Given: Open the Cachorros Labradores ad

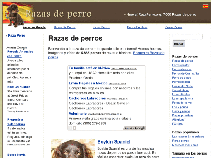Looking at the screenshot, I should pos(87,99).
